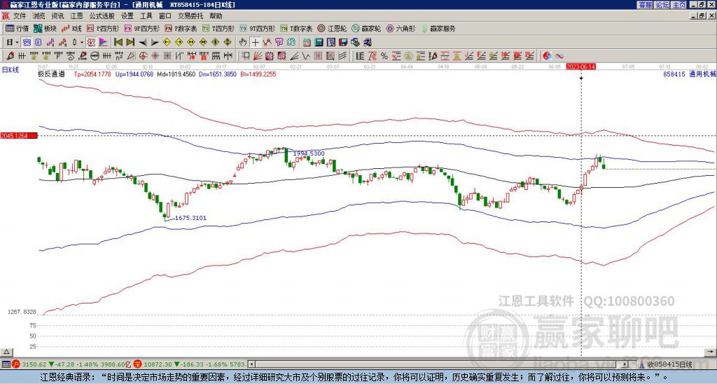Select the hand pan tool
The image size is (717, 384).
point(243,43)
